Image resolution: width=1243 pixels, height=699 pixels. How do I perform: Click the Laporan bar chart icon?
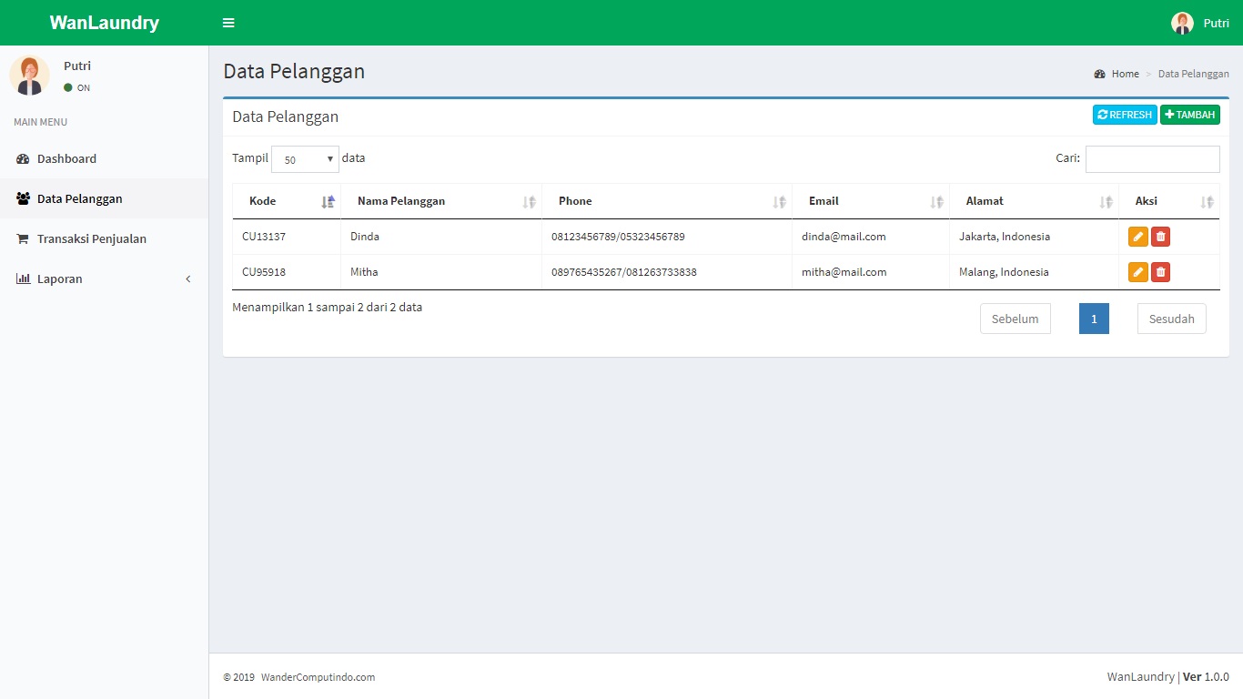click(23, 279)
